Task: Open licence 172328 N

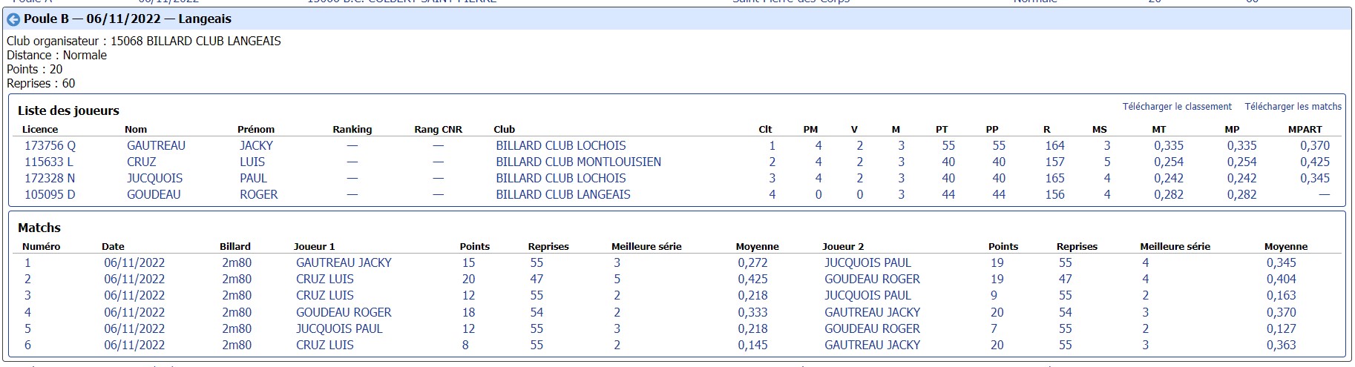Action: (x=50, y=179)
